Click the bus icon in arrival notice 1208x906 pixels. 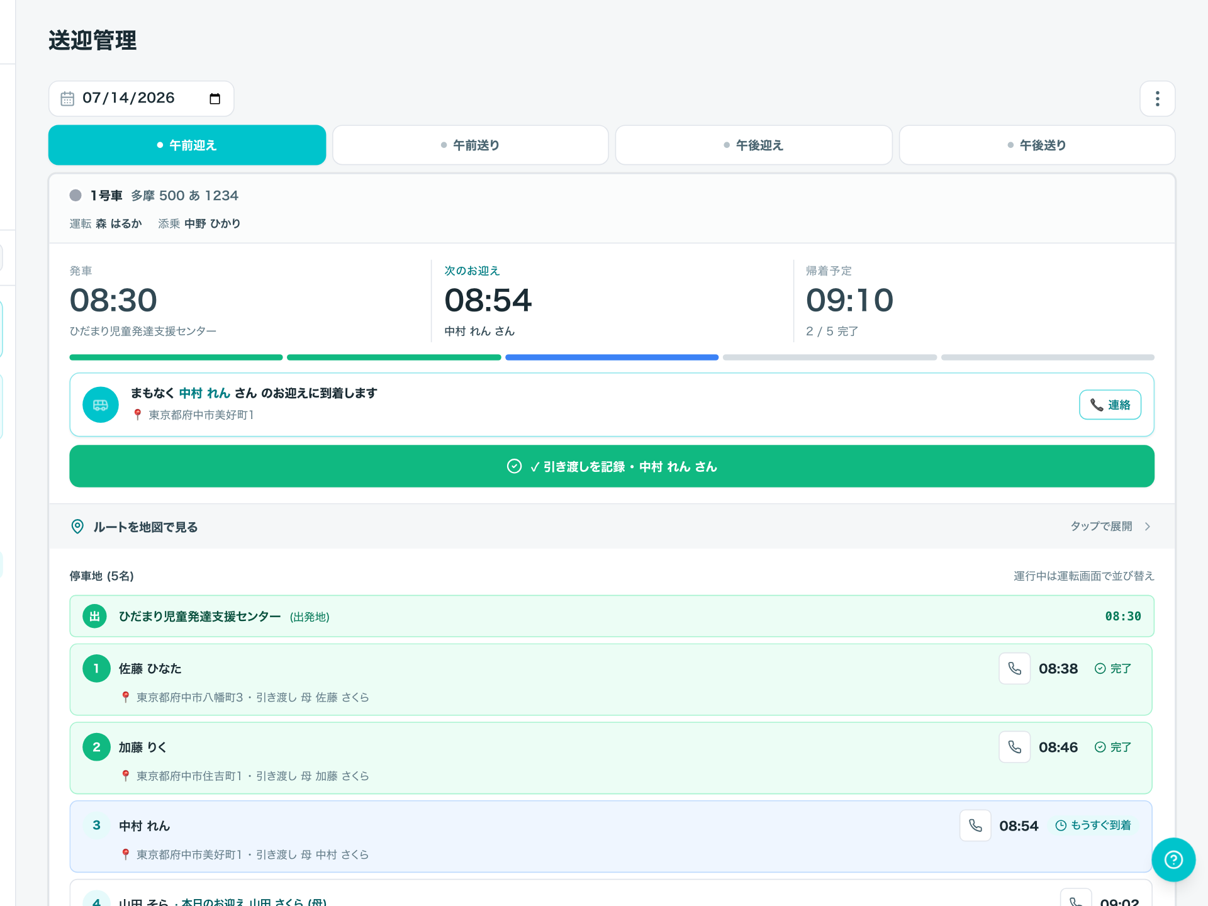point(101,405)
